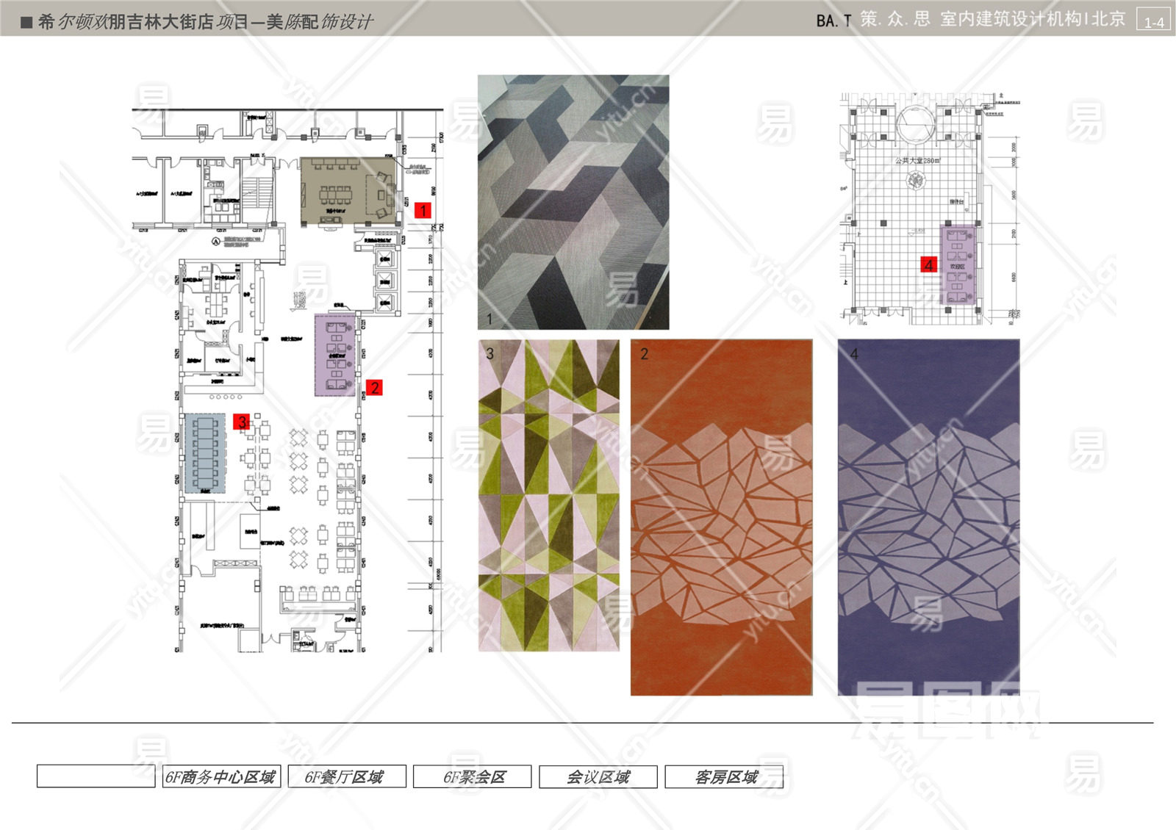Select the 6F餐厅区域 label box

click(346, 776)
